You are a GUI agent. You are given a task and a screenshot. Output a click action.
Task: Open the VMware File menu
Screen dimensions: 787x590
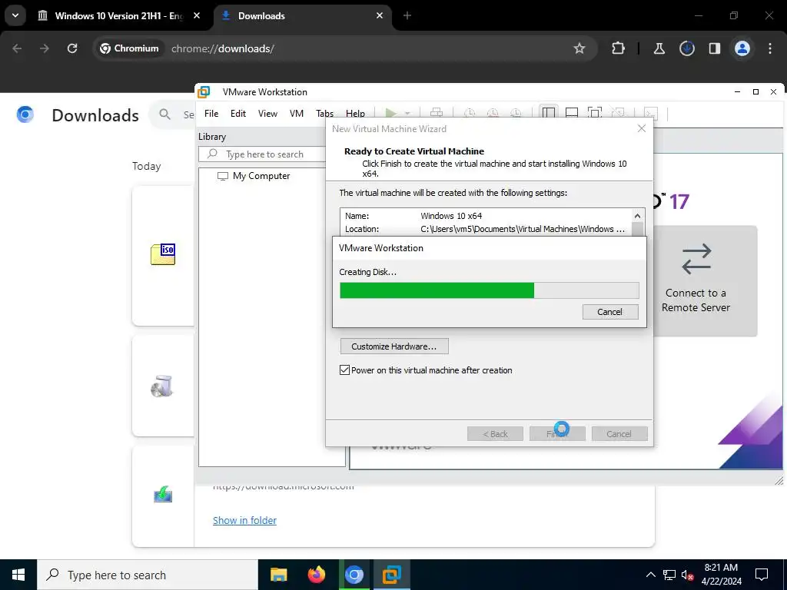pos(211,114)
